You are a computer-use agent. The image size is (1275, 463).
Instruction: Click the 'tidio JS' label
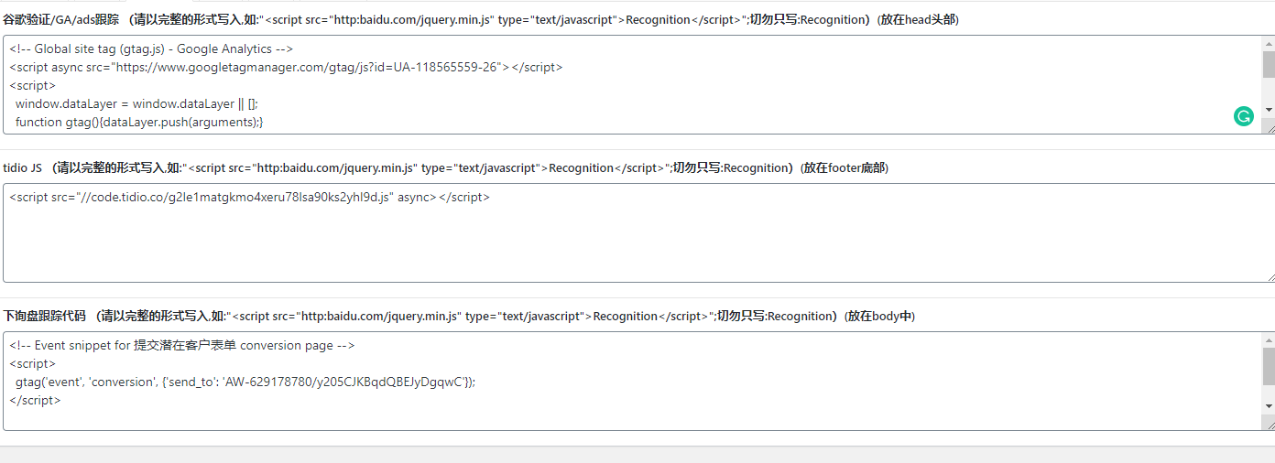(x=22, y=167)
